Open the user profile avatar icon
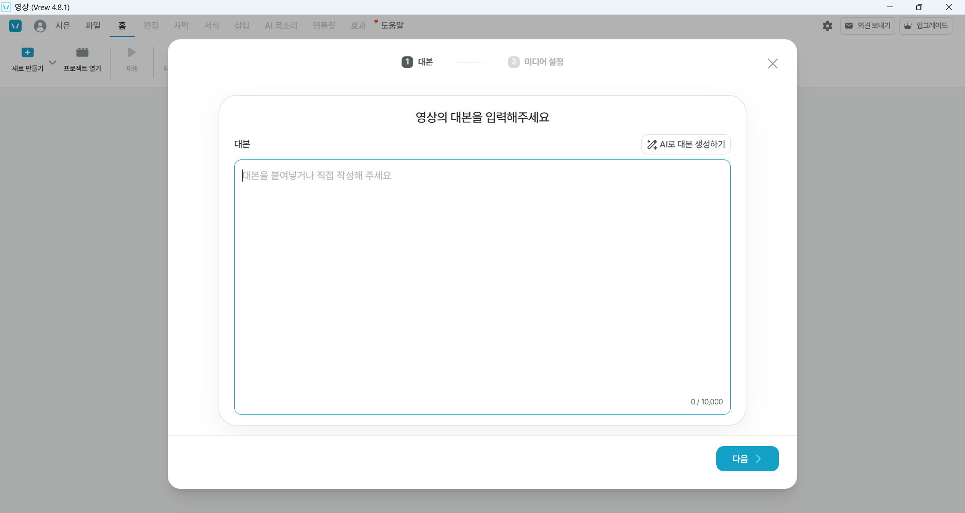Viewport: 965px width, 513px height. coord(40,26)
